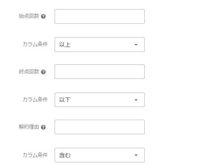Image resolution: width=201 pixels, height=168 pixels.
Task: Click the 始点回数 field label
Action: pos(29,16)
